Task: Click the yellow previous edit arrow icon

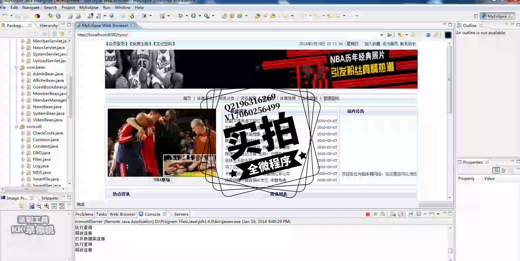Action: coord(330,16)
